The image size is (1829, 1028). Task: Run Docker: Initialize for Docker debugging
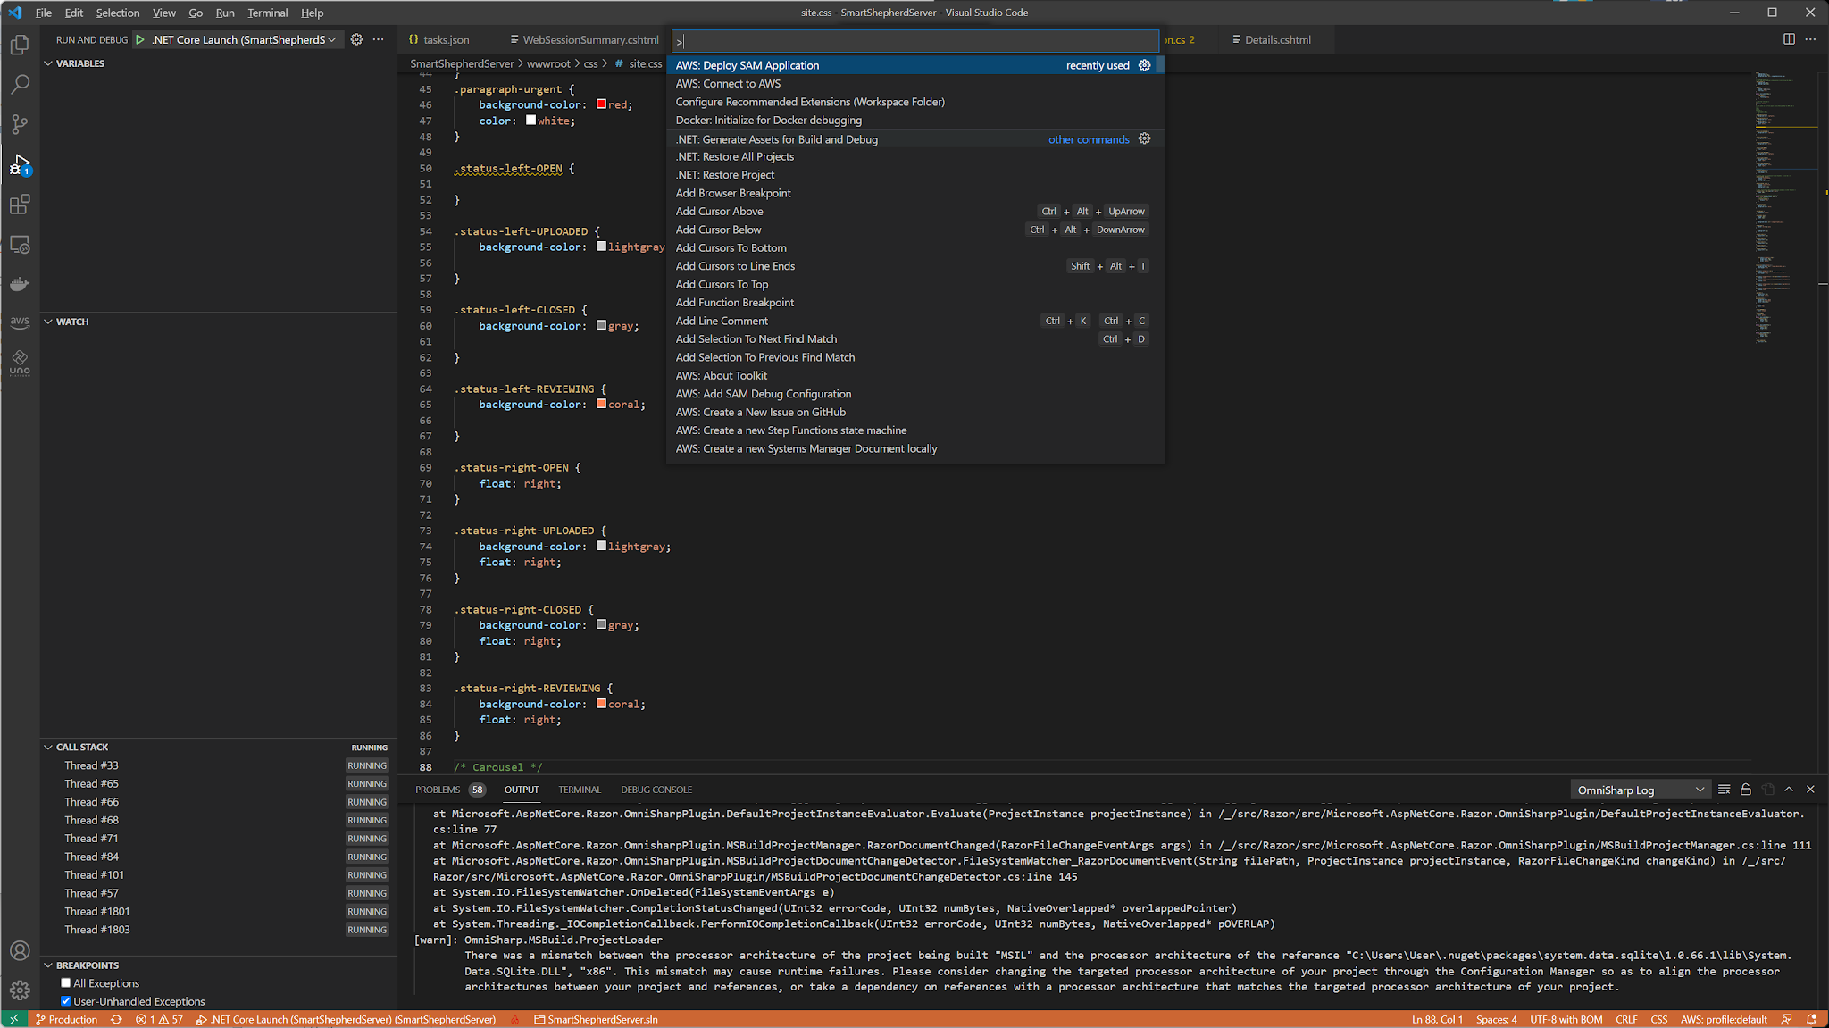(x=914, y=121)
